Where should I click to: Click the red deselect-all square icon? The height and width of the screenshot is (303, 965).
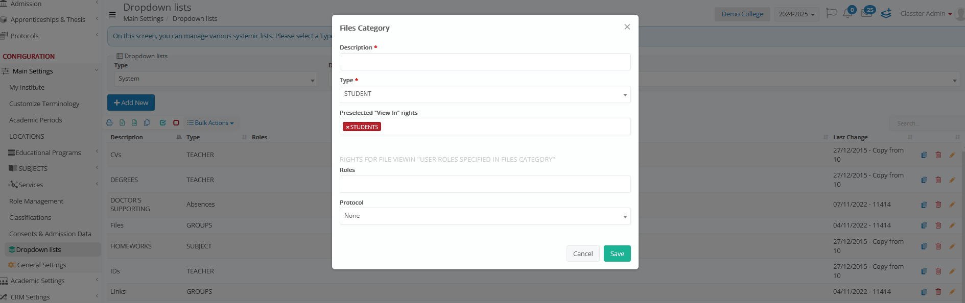(176, 123)
